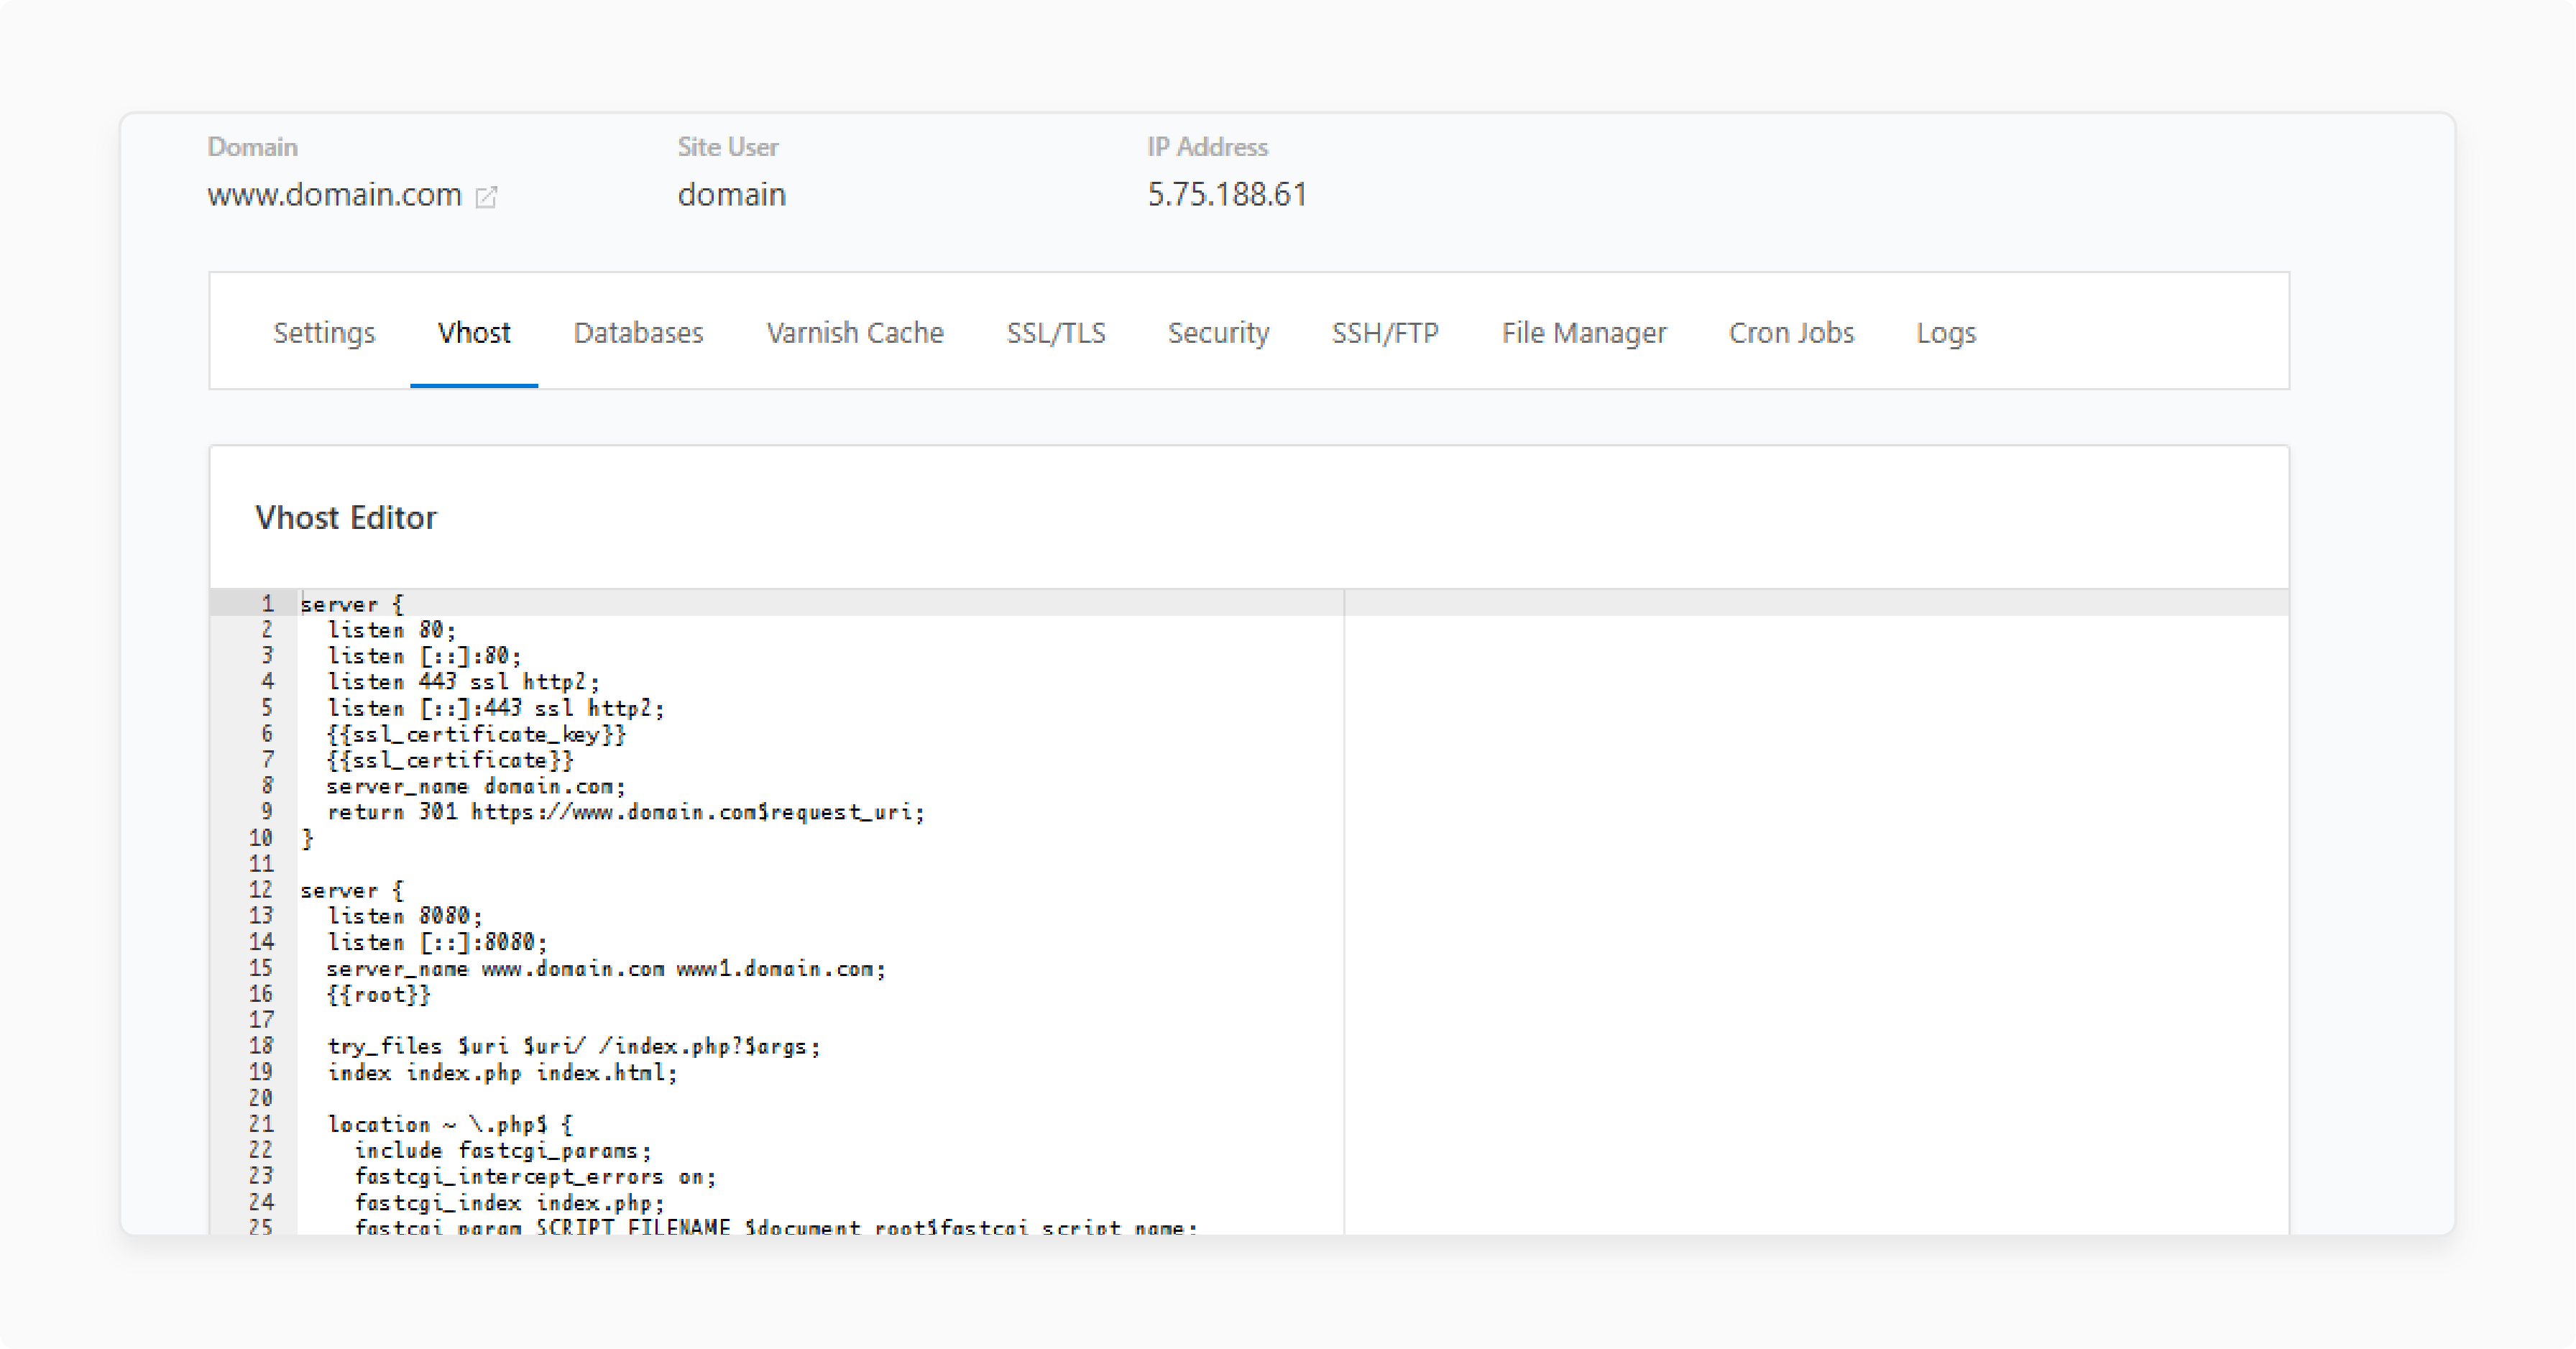Click line 'listen 8080;'

point(405,916)
